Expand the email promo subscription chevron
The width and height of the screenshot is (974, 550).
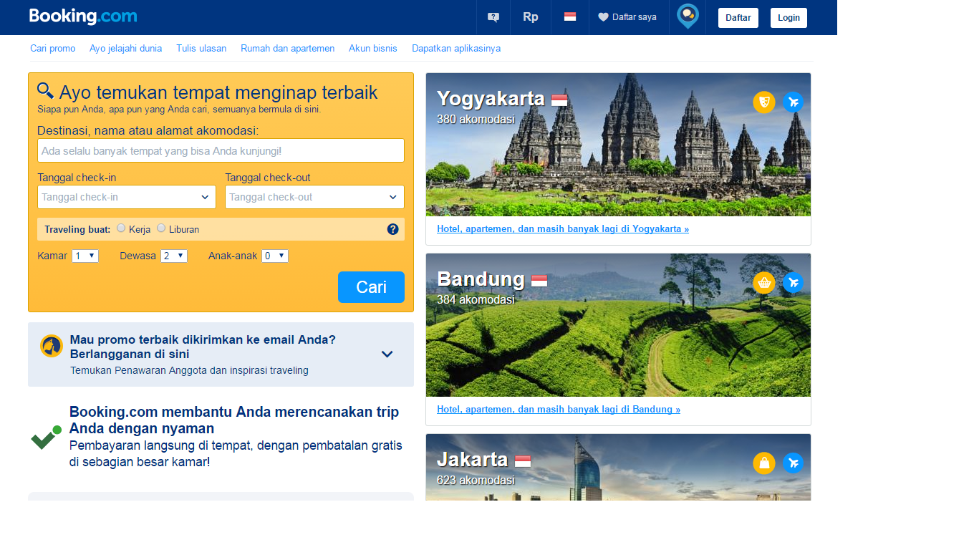pos(387,354)
